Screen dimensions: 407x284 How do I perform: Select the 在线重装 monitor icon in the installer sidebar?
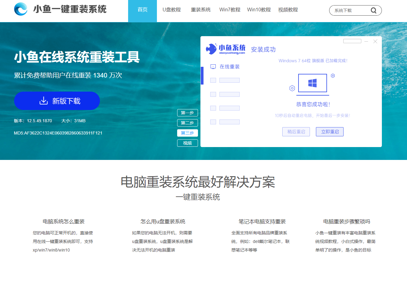coord(213,66)
